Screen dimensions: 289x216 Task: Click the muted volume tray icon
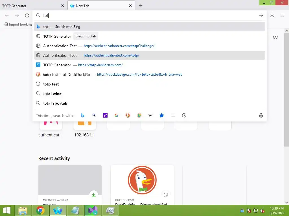262,211
